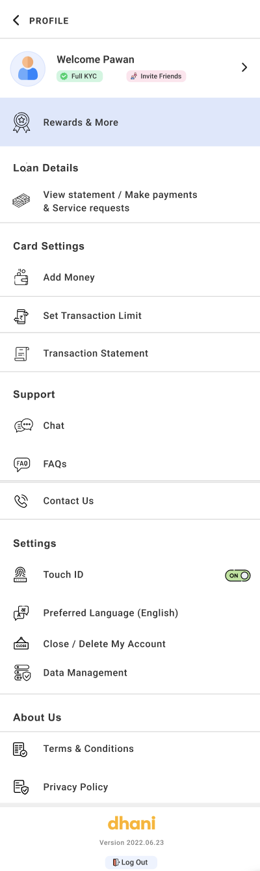Tap the Add Money wallet icon
The height and width of the screenshot is (871, 260).
[21, 277]
